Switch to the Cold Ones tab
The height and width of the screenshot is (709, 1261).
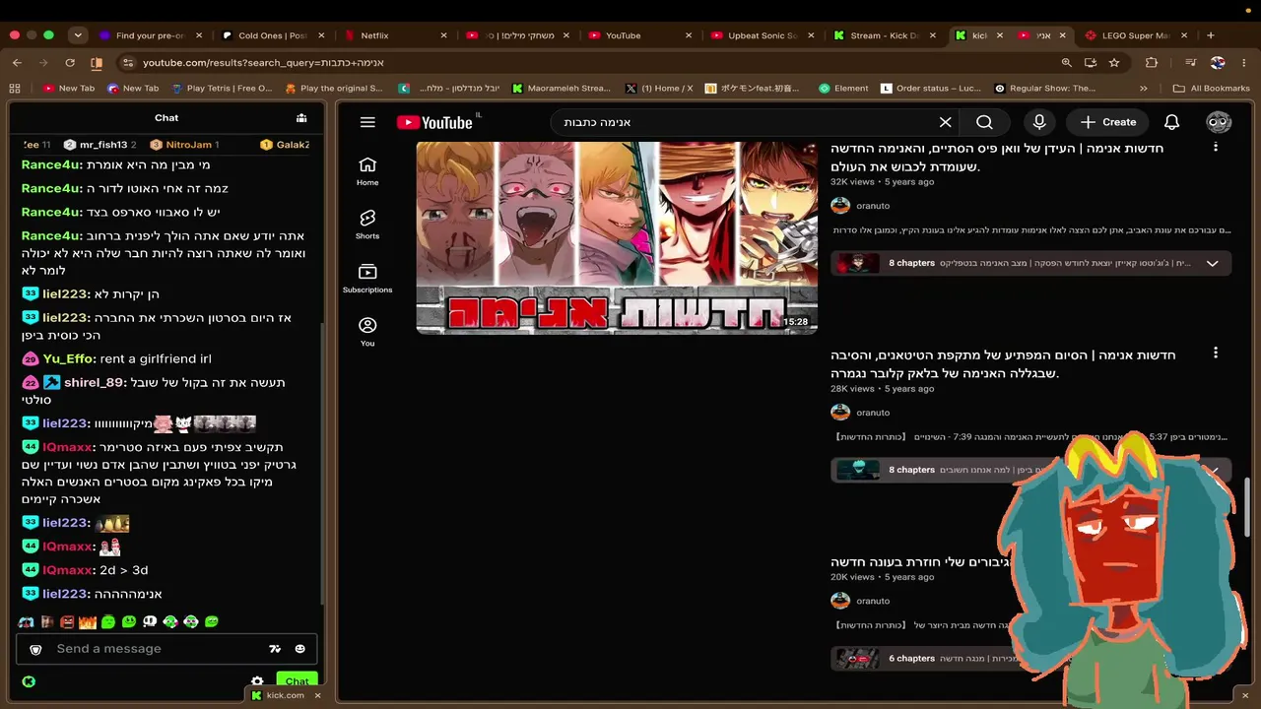point(273,35)
